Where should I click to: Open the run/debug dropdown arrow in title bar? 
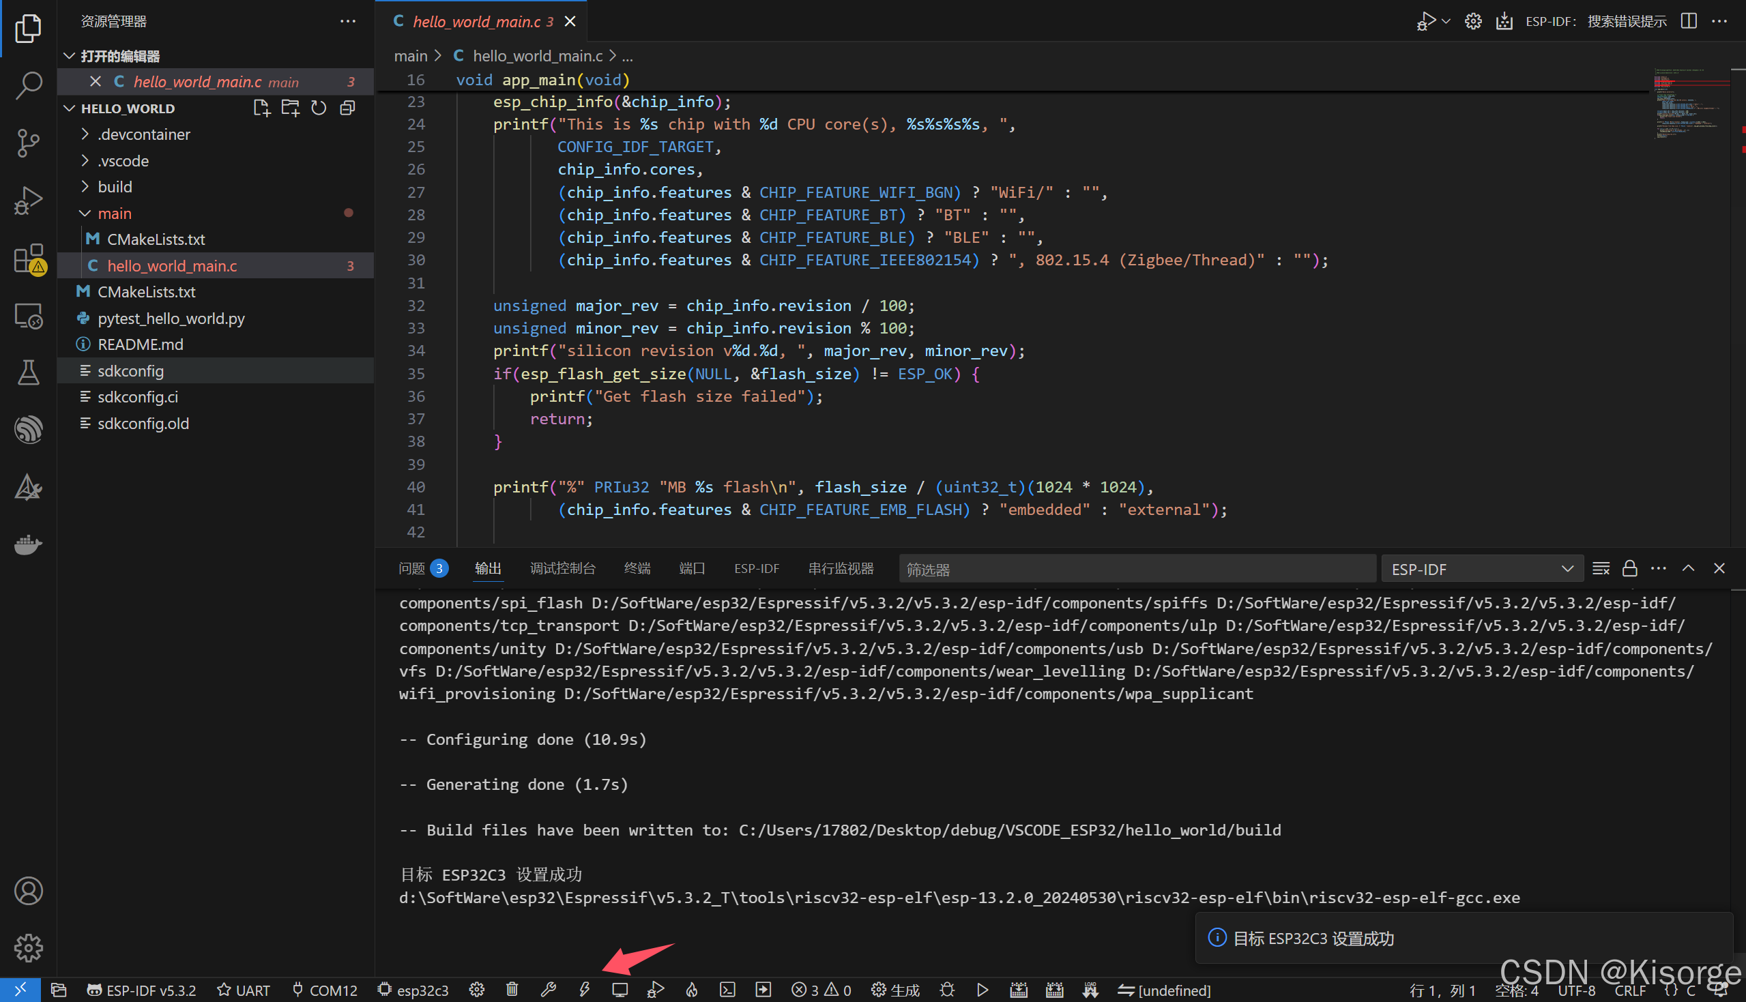[1446, 21]
